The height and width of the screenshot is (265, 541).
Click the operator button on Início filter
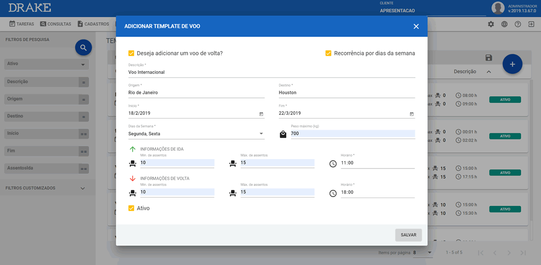pos(83,134)
